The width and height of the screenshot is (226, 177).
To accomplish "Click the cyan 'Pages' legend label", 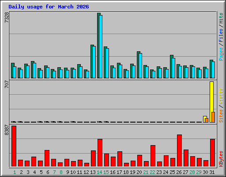I will point(221,54).
